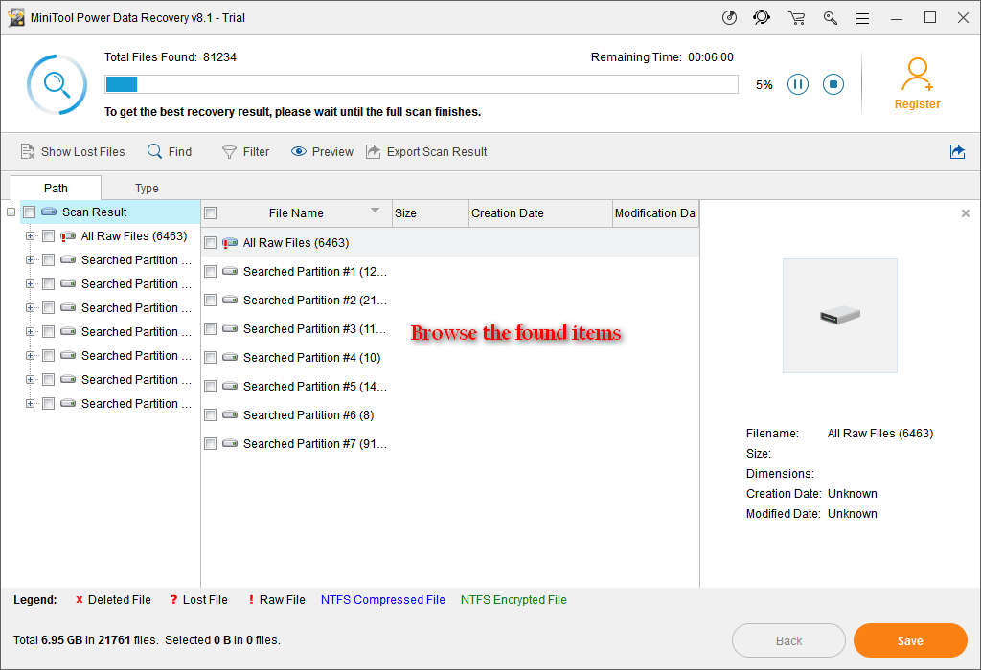Check the All Raw Files (6463) box in file list
981x670 pixels.
[x=210, y=242]
